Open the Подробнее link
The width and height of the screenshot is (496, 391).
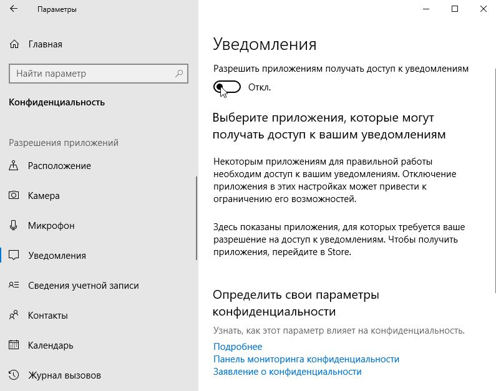pyautogui.click(x=238, y=347)
